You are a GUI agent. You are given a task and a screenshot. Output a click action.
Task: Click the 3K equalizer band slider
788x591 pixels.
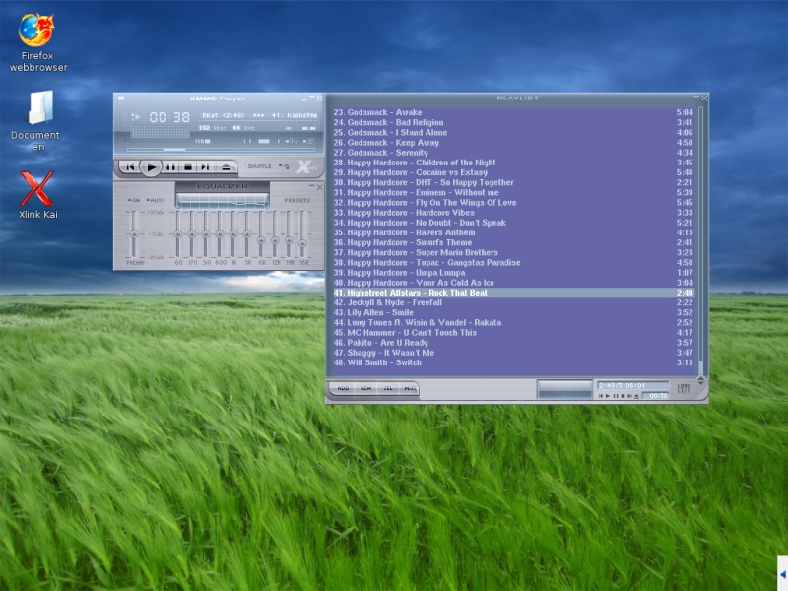[x=247, y=234]
